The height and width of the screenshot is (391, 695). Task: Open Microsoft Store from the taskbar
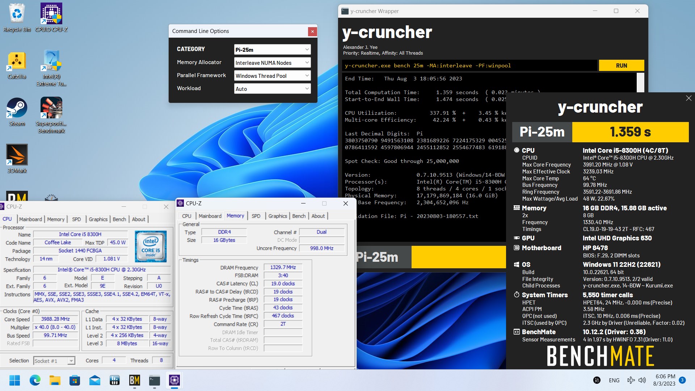pyautogui.click(x=75, y=380)
